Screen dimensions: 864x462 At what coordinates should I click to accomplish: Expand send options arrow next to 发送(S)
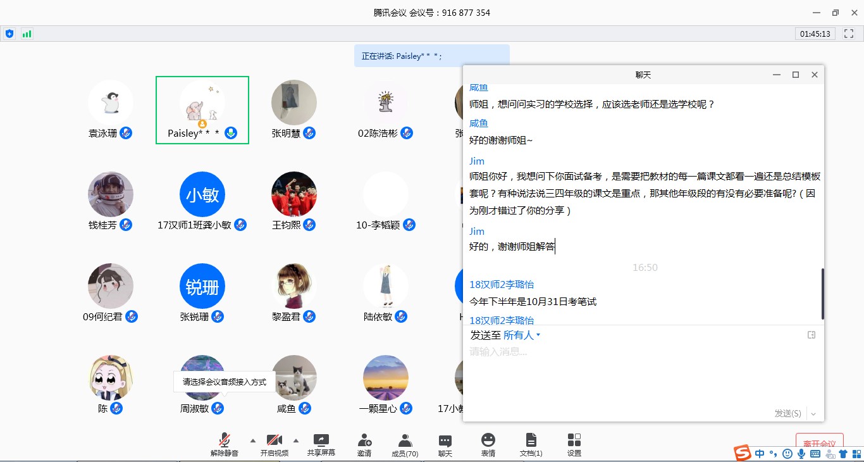[813, 414]
